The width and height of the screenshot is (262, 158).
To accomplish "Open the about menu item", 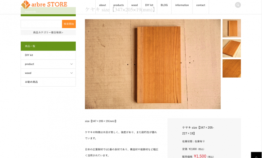I will (x=103, y=5).
